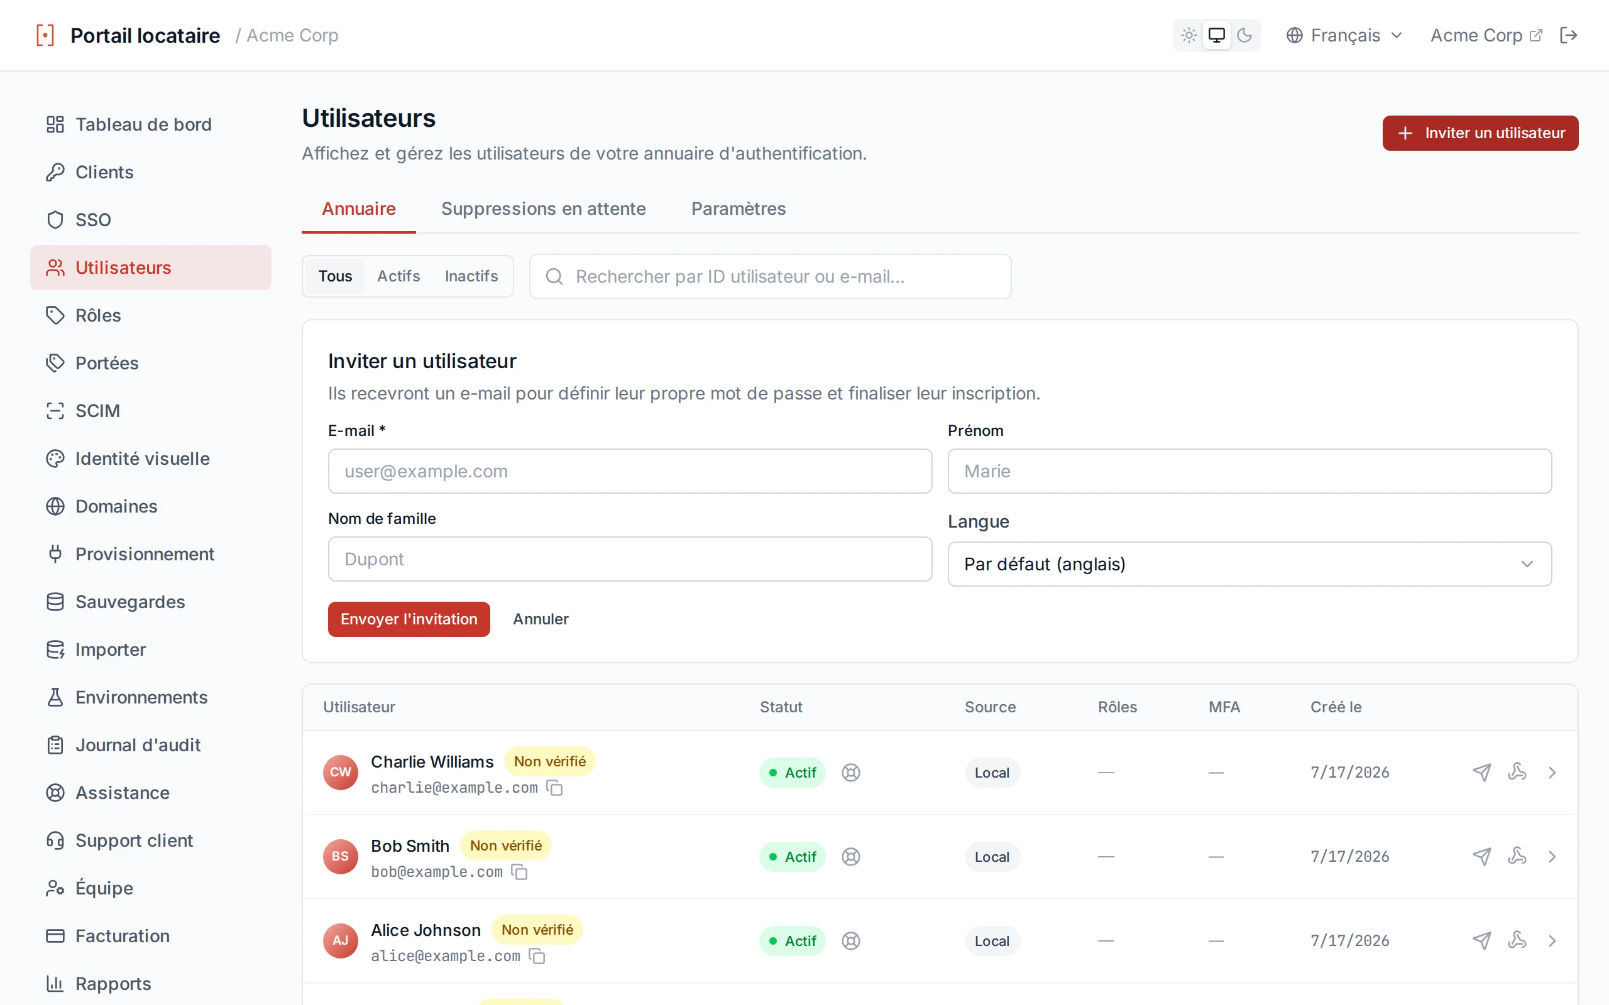
Task: Copy bob@example.com email icon
Action: 519,872
